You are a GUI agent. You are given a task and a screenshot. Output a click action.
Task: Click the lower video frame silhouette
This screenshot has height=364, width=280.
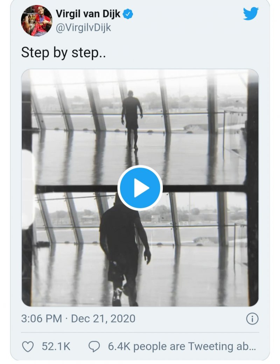[x=122, y=245]
